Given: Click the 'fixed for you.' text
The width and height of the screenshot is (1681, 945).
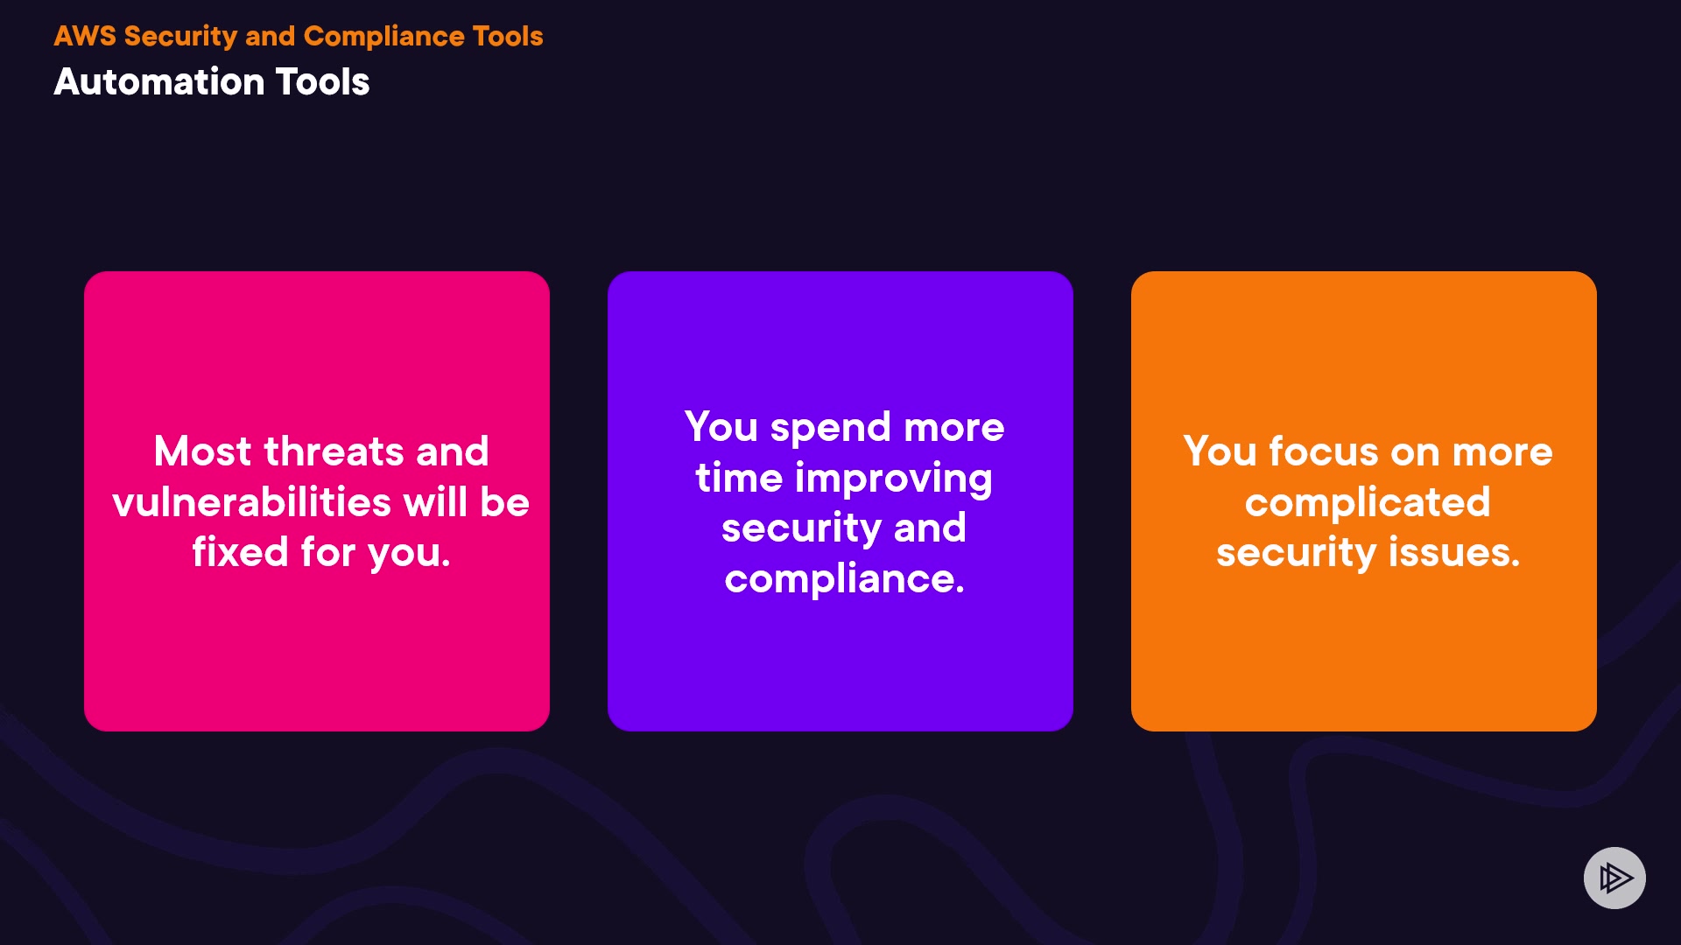Looking at the screenshot, I should [320, 552].
